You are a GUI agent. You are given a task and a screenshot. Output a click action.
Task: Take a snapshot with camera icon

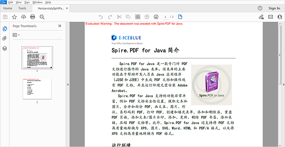click(x=138, y=17)
